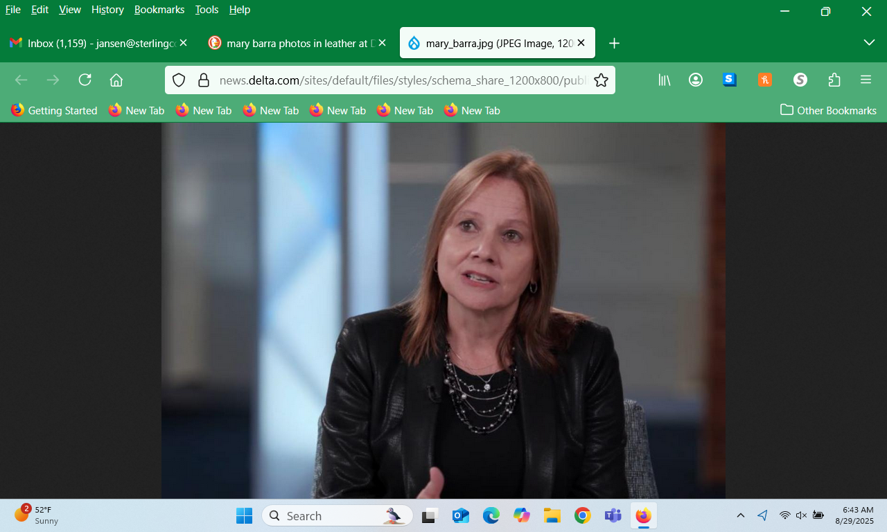Open Copilot from the taskbar
Screen dimensions: 887x532
[x=522, y=515]
